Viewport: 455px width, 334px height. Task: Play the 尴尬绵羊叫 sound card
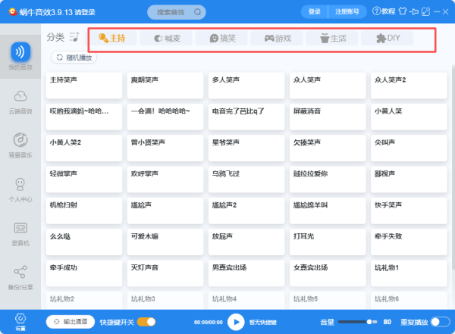(328, 211)
